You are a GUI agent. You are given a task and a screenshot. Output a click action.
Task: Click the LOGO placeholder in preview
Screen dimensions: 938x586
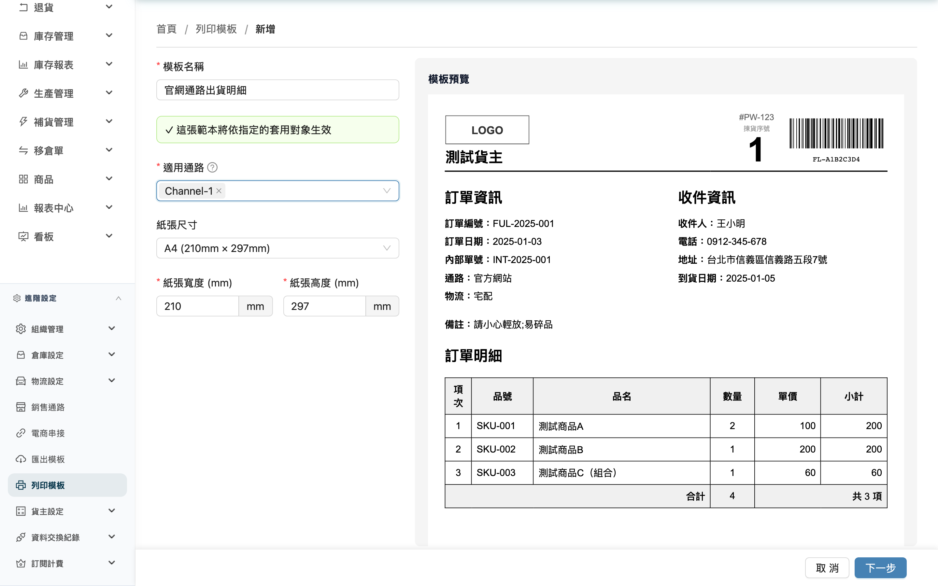(487, 130)
